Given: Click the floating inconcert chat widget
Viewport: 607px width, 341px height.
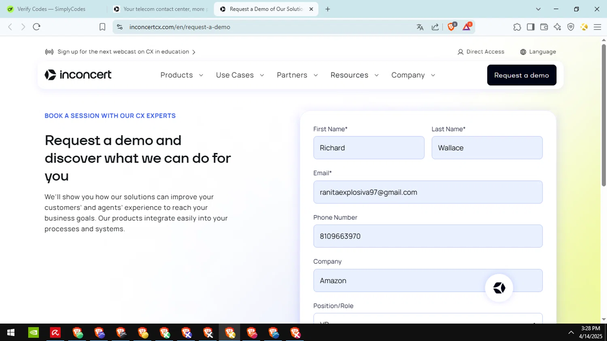Looking at the screenshot, I should point(499,288).
